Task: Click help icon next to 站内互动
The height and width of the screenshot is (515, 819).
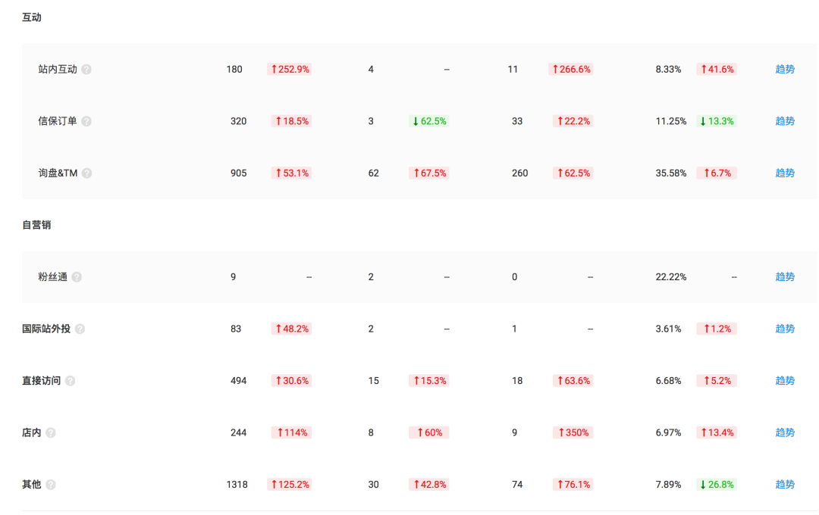Action: [x=86, y=70]
